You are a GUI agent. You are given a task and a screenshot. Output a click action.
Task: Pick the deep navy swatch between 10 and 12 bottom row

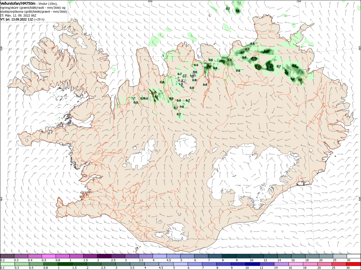click(x=252, y=264)
